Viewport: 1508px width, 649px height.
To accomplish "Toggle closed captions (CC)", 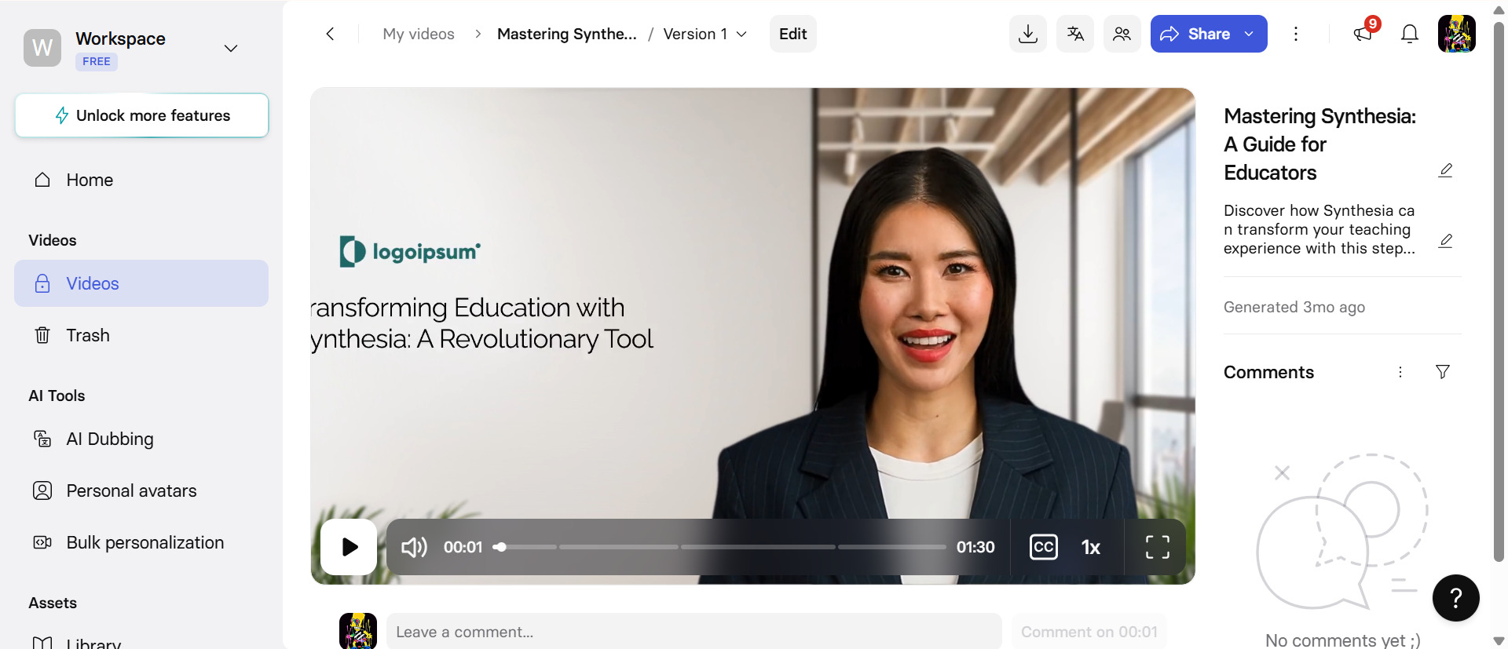I will click(x=1044, y=547).
